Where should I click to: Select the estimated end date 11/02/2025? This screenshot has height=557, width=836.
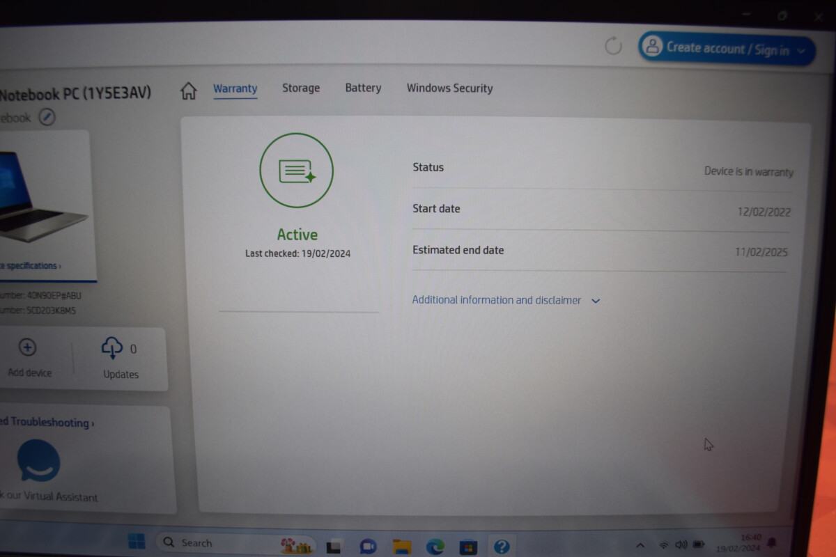761,252
